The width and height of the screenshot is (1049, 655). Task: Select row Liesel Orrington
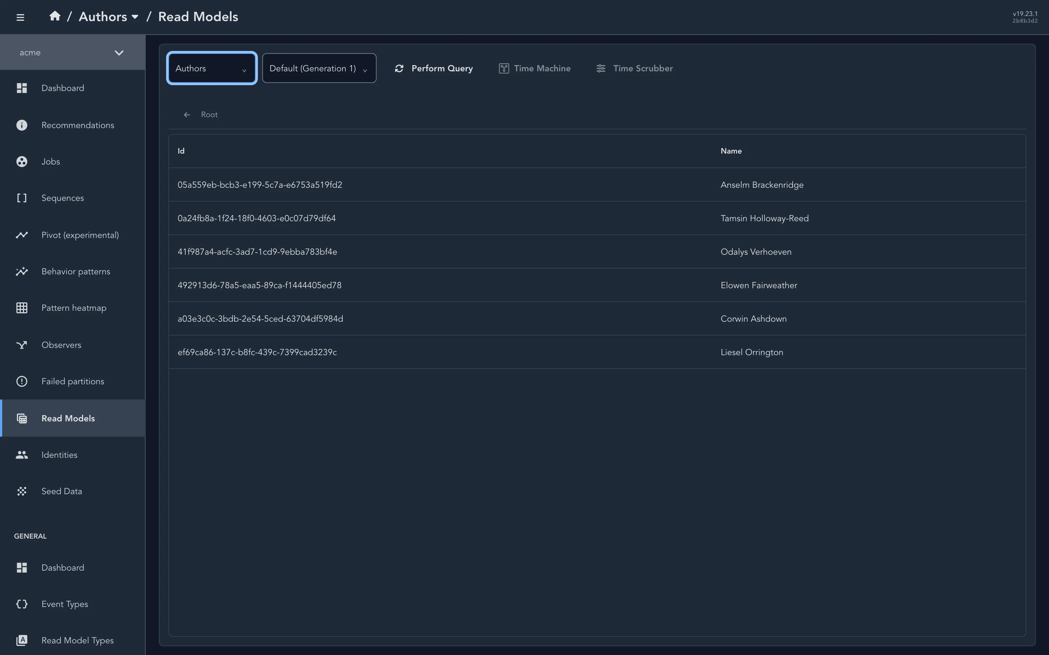tap(597, 352)
